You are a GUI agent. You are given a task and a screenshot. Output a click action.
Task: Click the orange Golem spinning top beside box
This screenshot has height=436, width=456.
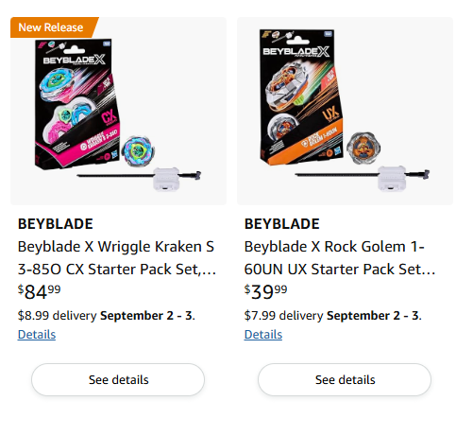pyautogui.click(x=363, y=148)
